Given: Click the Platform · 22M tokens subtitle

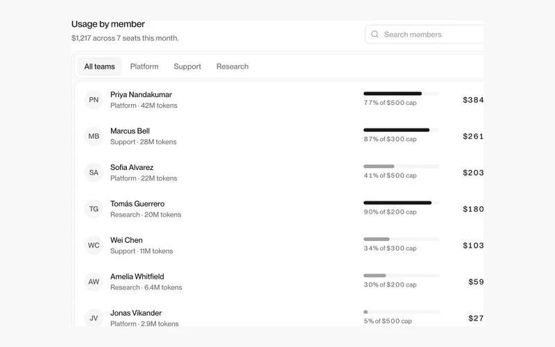Looking at the screenshot, I should [144, 178].
